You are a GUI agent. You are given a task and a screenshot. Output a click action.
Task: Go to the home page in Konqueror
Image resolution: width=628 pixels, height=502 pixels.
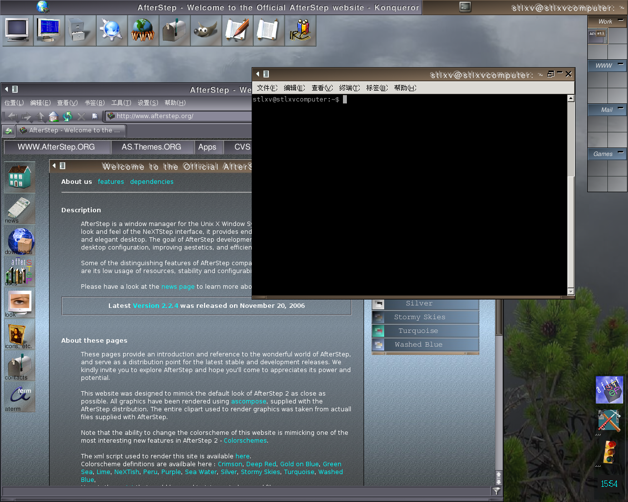coord(54,116)
